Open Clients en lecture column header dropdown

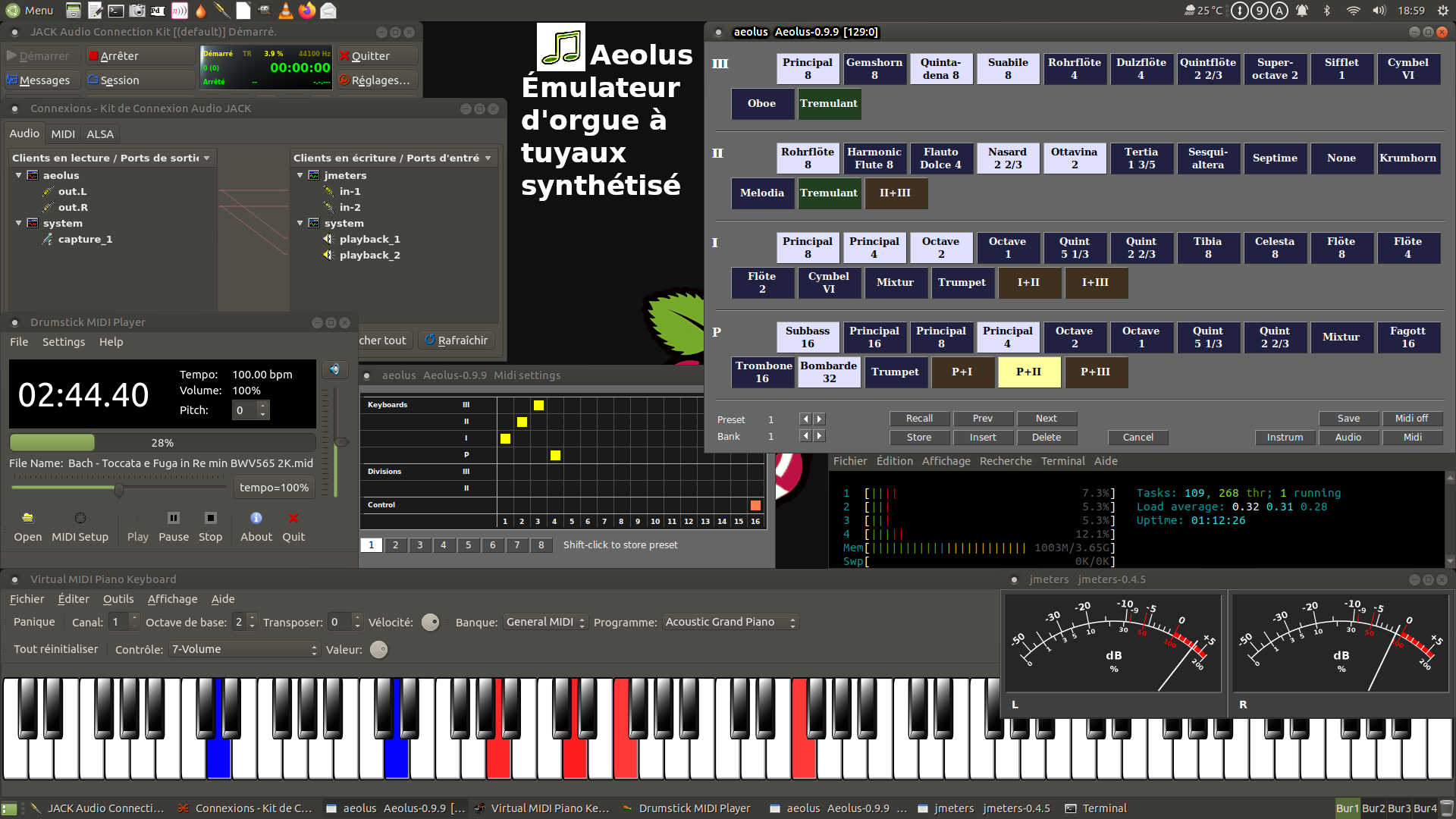pyautogui.click(x=112, y=158)
